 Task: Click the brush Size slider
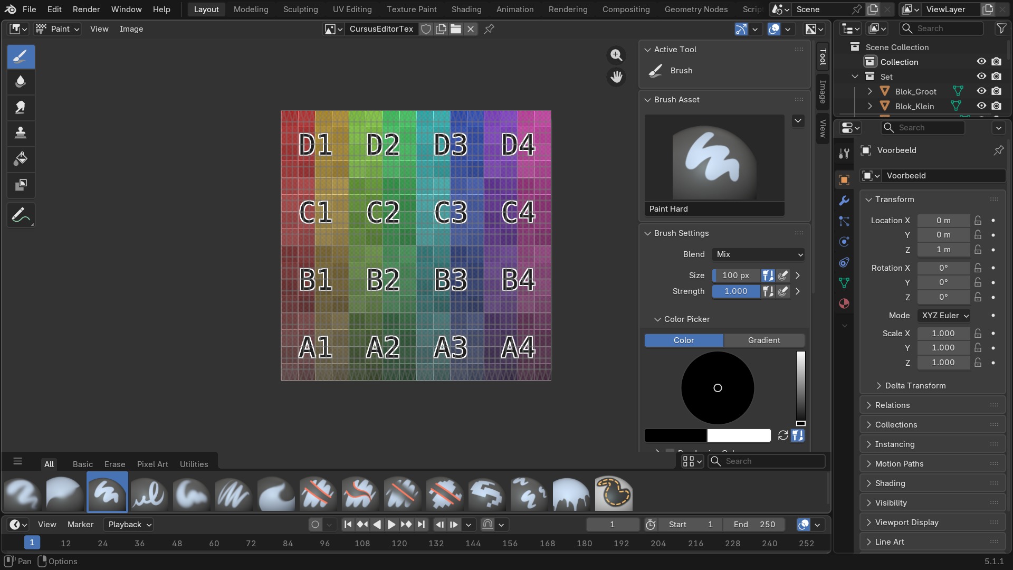point(737,275)
